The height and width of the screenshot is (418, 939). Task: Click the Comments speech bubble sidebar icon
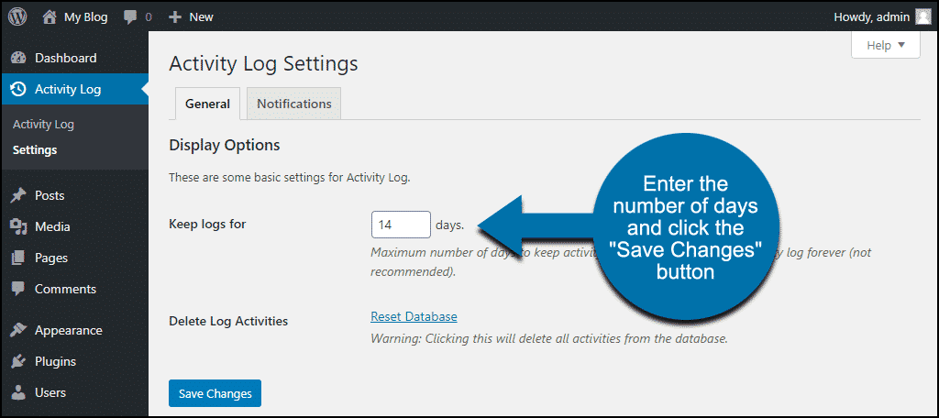point(18,289)
